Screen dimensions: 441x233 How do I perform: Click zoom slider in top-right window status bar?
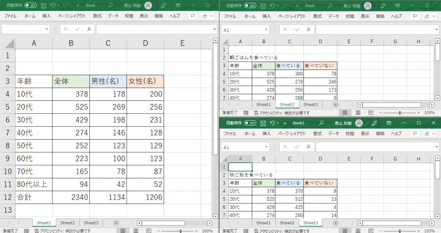tap(400, 113)
